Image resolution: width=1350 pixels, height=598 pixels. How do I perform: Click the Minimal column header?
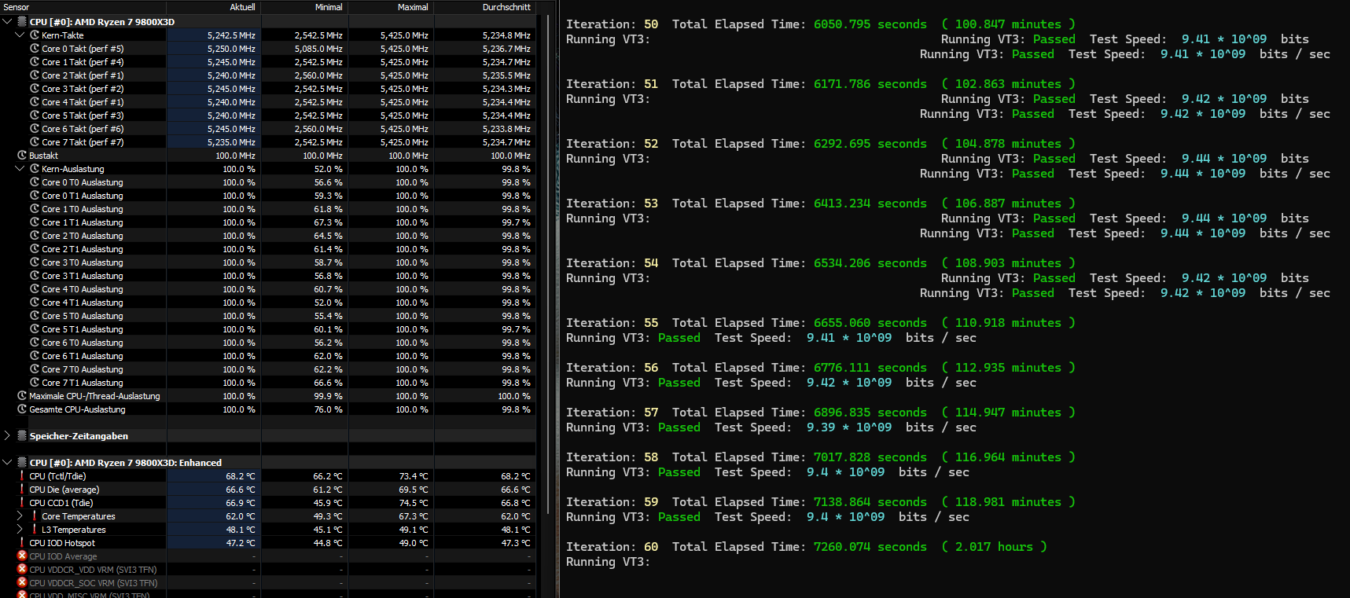[x=329, y=7]
